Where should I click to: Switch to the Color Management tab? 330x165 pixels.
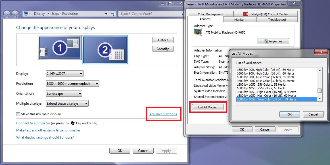pyautogui.click(x=210, y=14)
